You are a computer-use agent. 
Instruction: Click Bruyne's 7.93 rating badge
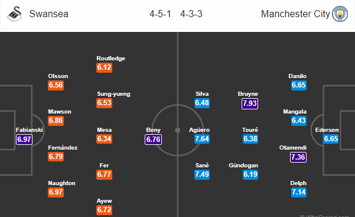(x=250, y=103)
